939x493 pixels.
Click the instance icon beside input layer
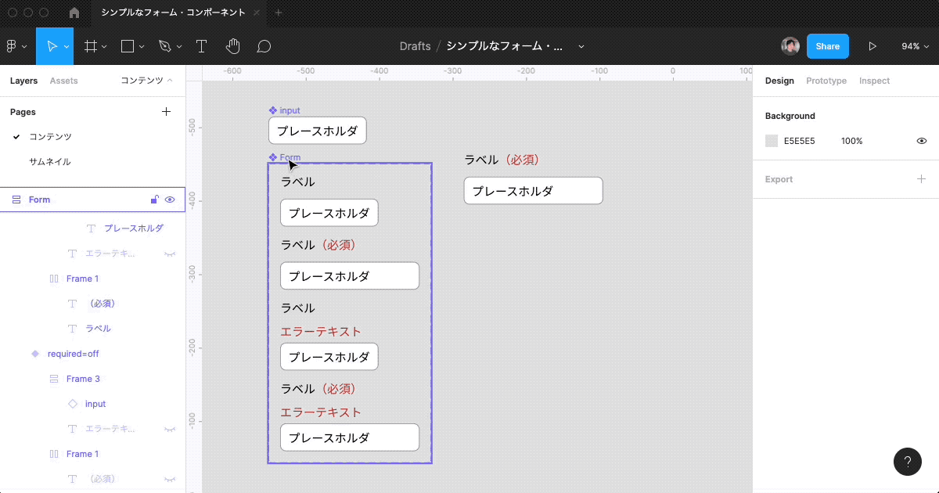(x=73, y=404)
